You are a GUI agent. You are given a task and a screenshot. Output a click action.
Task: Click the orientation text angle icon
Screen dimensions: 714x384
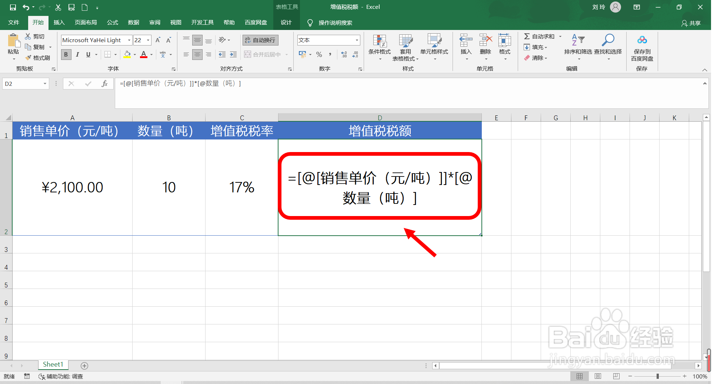(x=222, y=40)
